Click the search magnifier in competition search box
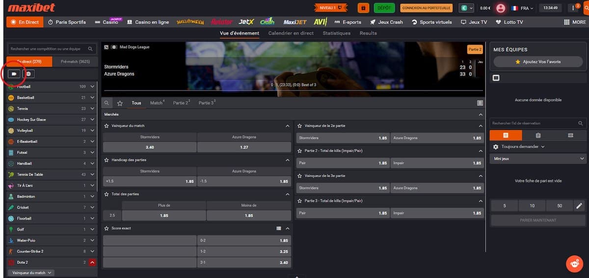This screenshot has height=278, width=589. pos(90,49)
